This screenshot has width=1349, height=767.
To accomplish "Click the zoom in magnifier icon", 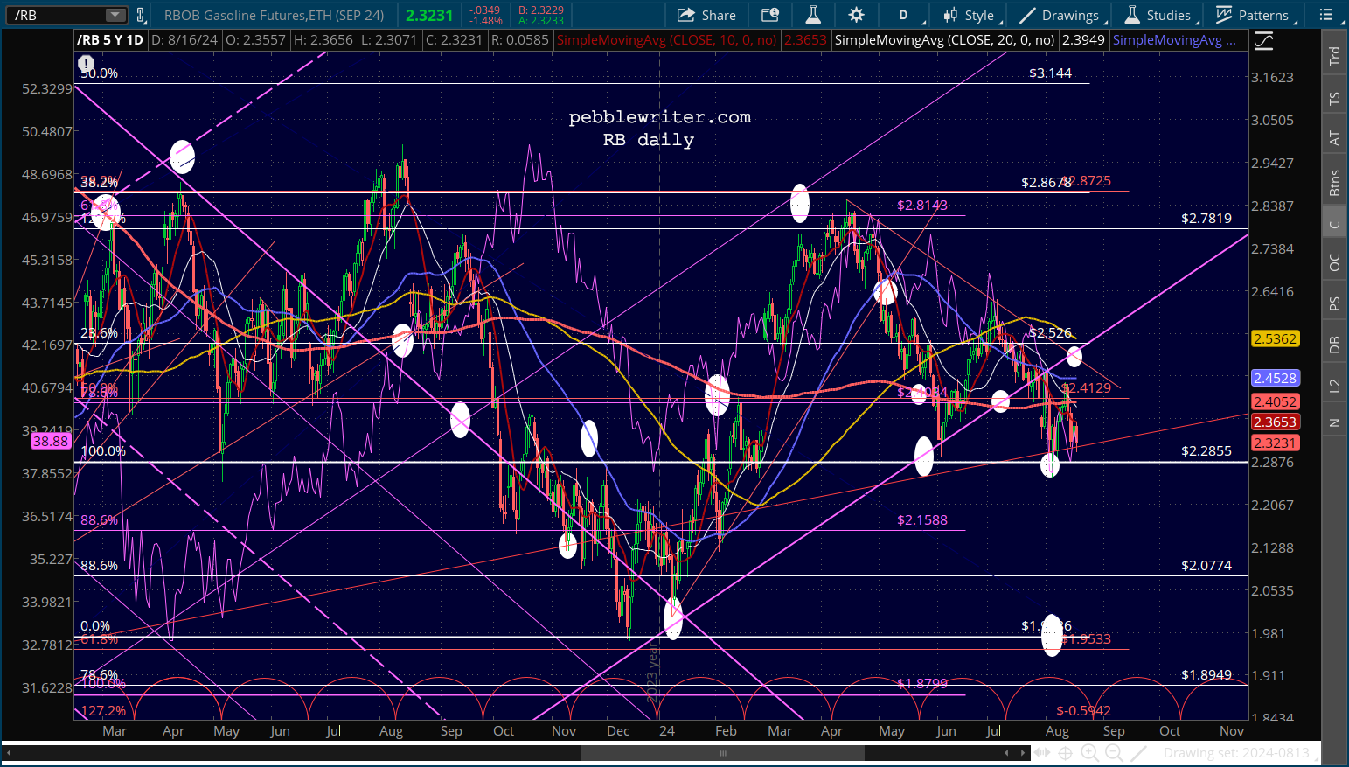I will tap(1089, 753).
